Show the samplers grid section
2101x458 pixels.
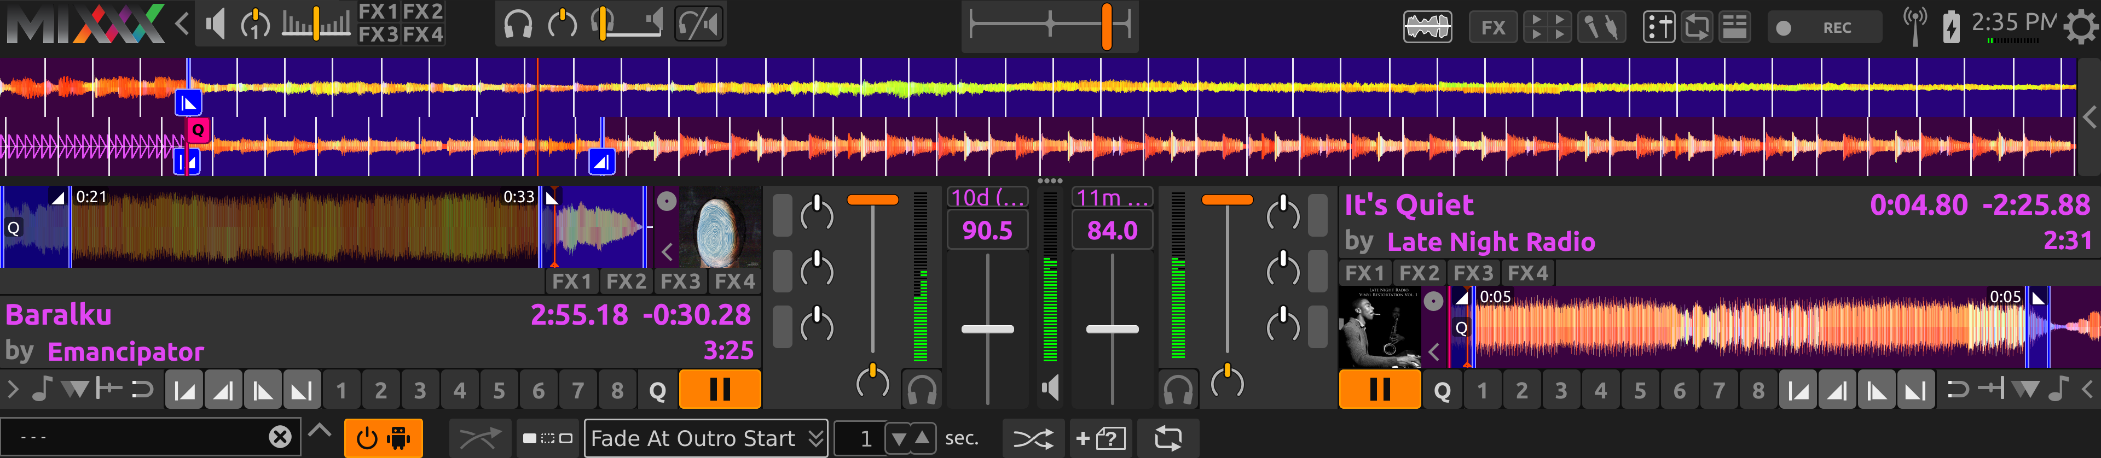[x=1547, y=28]
